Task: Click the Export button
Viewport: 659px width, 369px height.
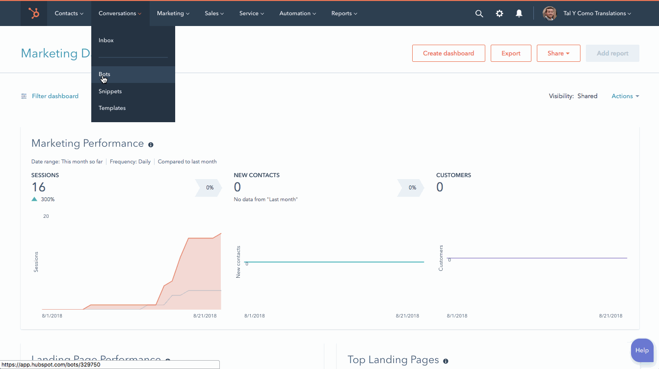Action: tap(511, 53)
